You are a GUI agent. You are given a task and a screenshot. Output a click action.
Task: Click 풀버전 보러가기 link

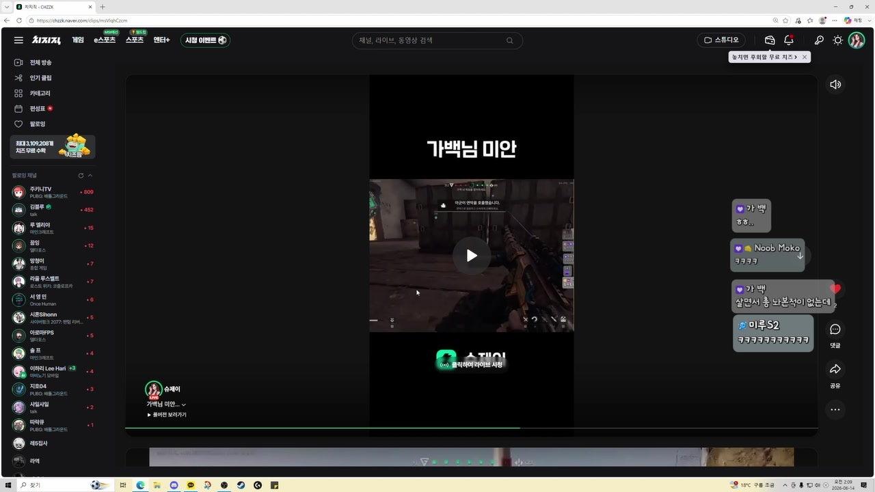pyautogui.click(x=167, y=415)
